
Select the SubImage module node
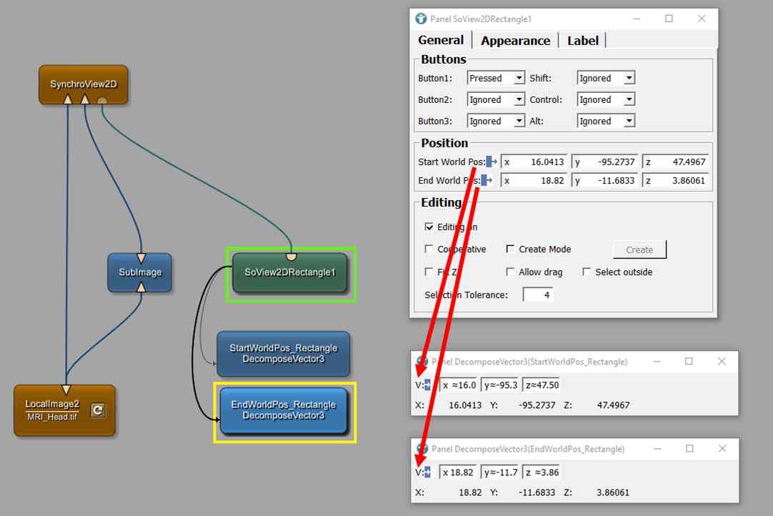[139, 272]
